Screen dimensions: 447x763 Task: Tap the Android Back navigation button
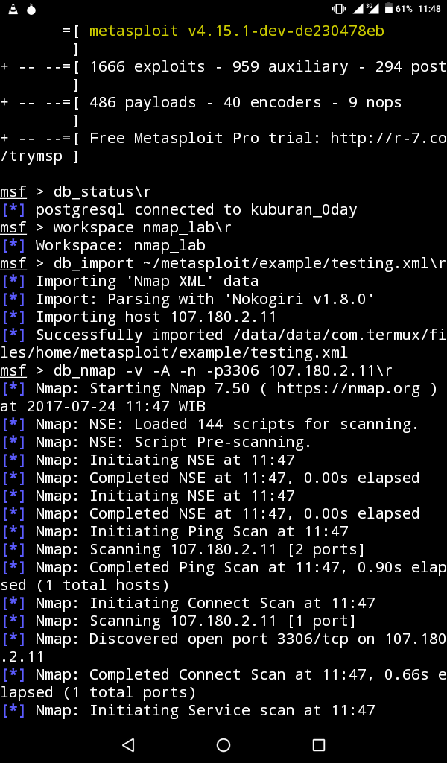tap(128, 744)
